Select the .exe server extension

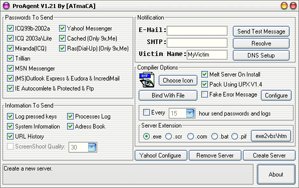click(x=146, y=136)
